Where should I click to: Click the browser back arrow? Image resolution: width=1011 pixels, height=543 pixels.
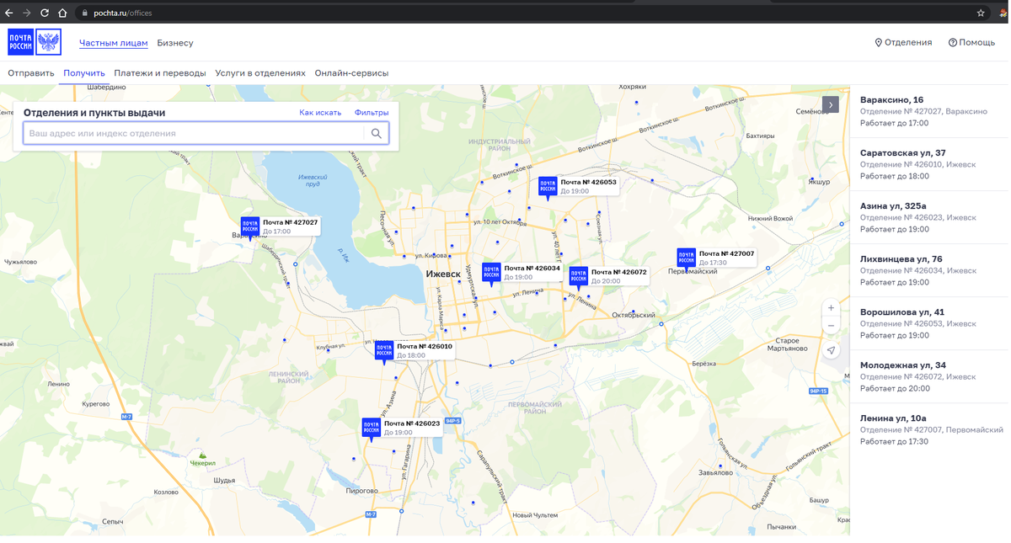(x=9, y=13)
